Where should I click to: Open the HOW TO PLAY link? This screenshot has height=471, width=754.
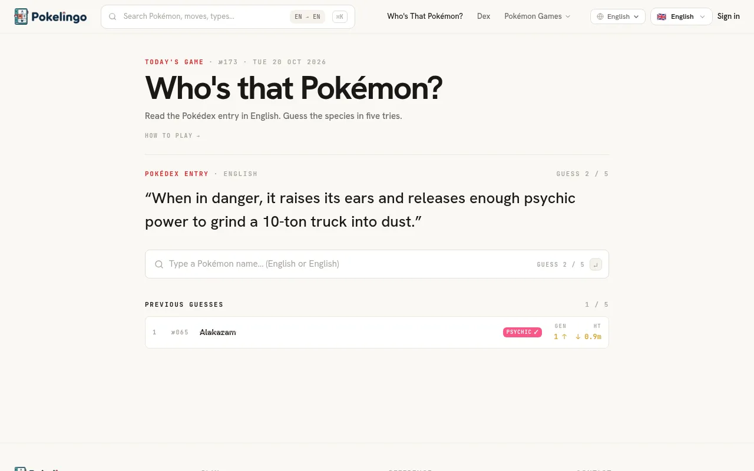click(x=173, y=136)
